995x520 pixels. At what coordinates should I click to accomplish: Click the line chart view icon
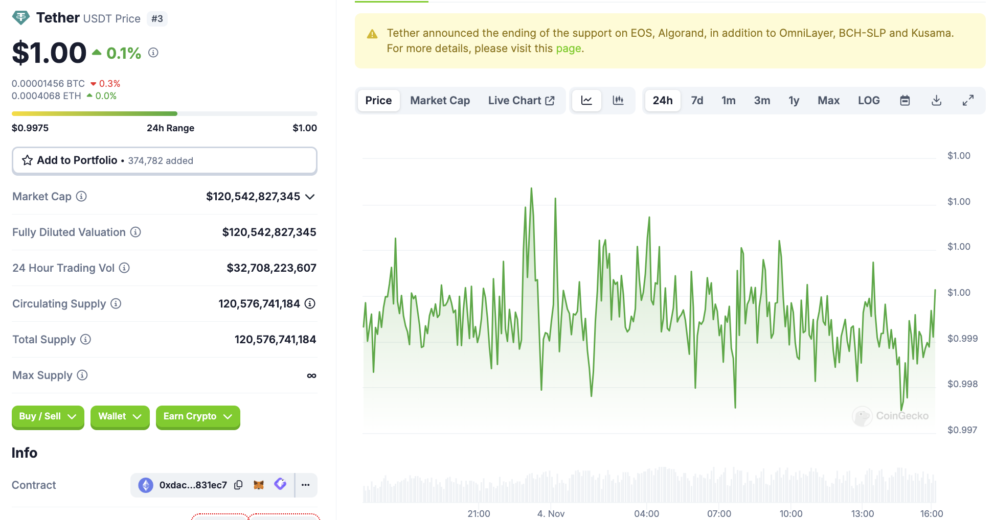586,101
